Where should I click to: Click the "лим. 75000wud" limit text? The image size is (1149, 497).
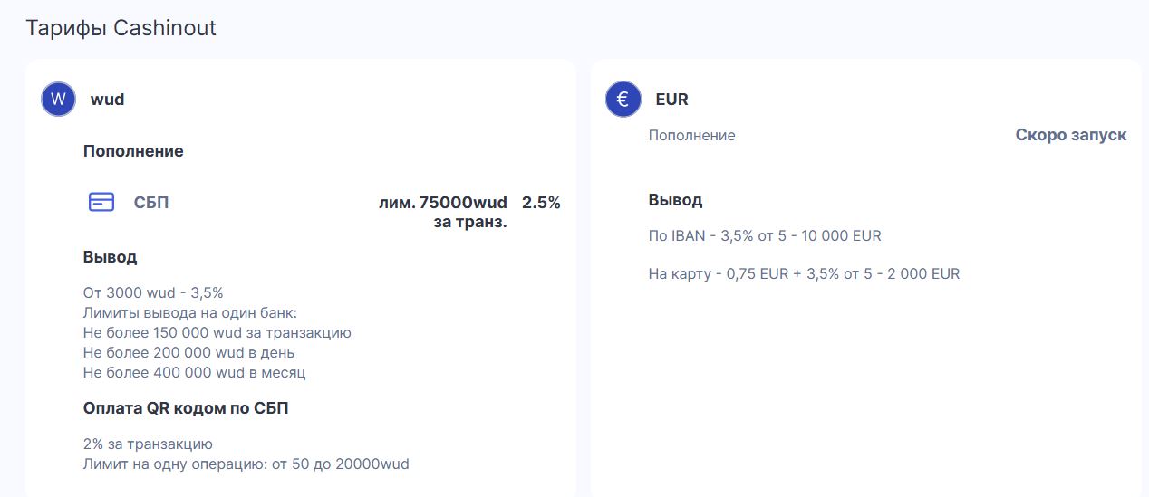443,203
